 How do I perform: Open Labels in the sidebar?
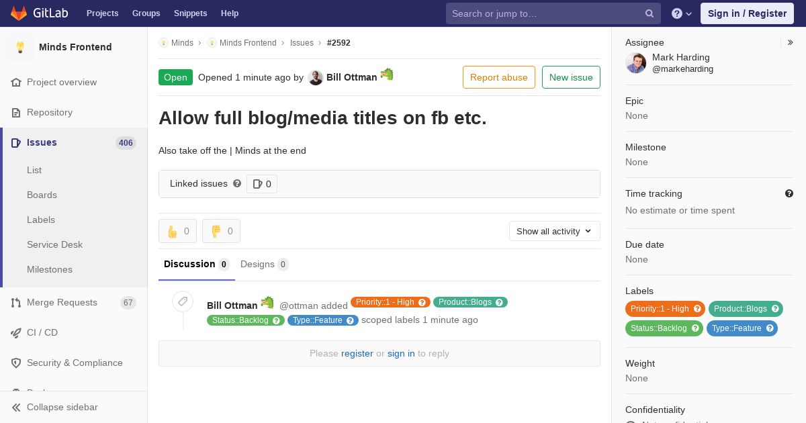click(x=41, y=220)
